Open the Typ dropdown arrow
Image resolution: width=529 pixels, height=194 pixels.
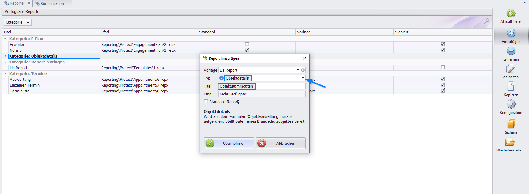point(303,78)
